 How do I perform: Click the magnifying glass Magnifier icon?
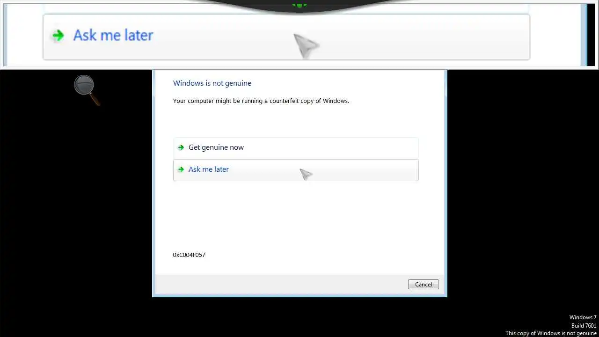87,90
